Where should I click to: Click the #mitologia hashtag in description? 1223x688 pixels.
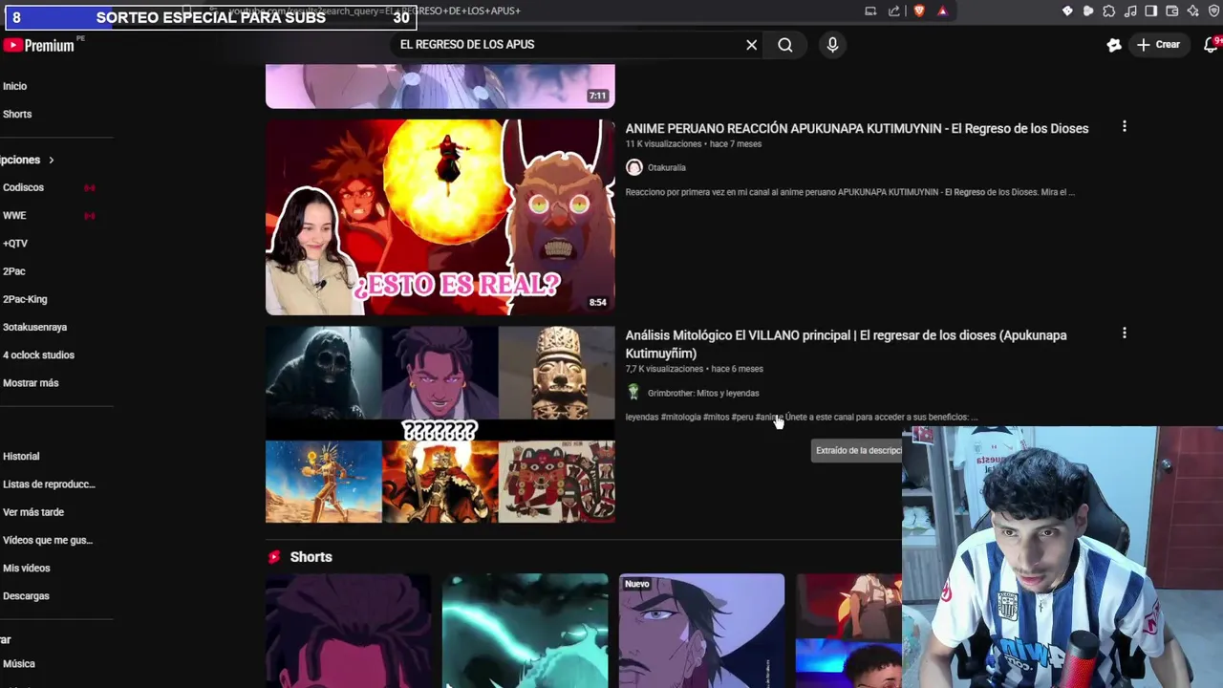pyautogui.click(x=680, y=418)
